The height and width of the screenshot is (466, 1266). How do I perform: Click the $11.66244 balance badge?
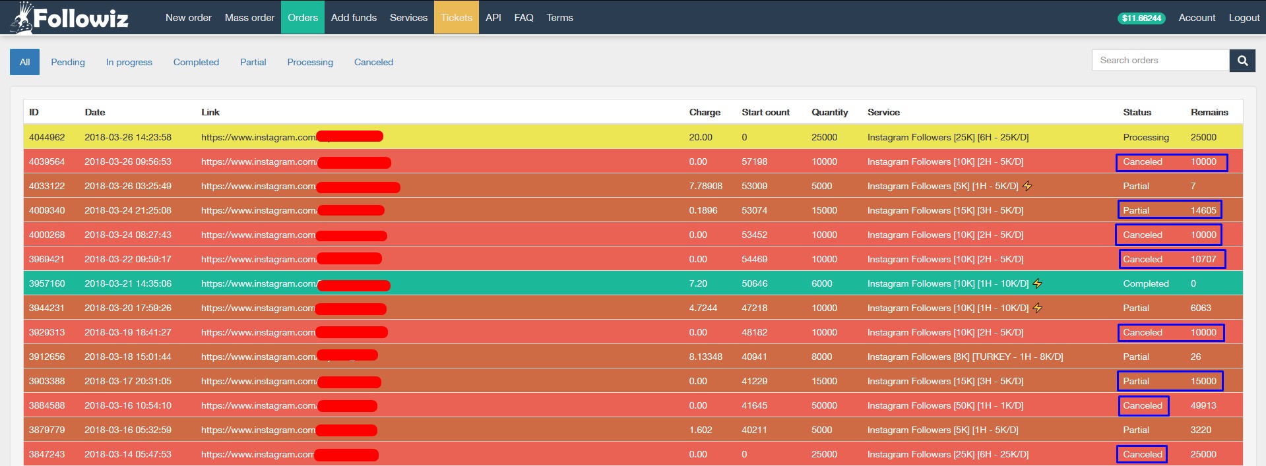[x=1141, y=18]
